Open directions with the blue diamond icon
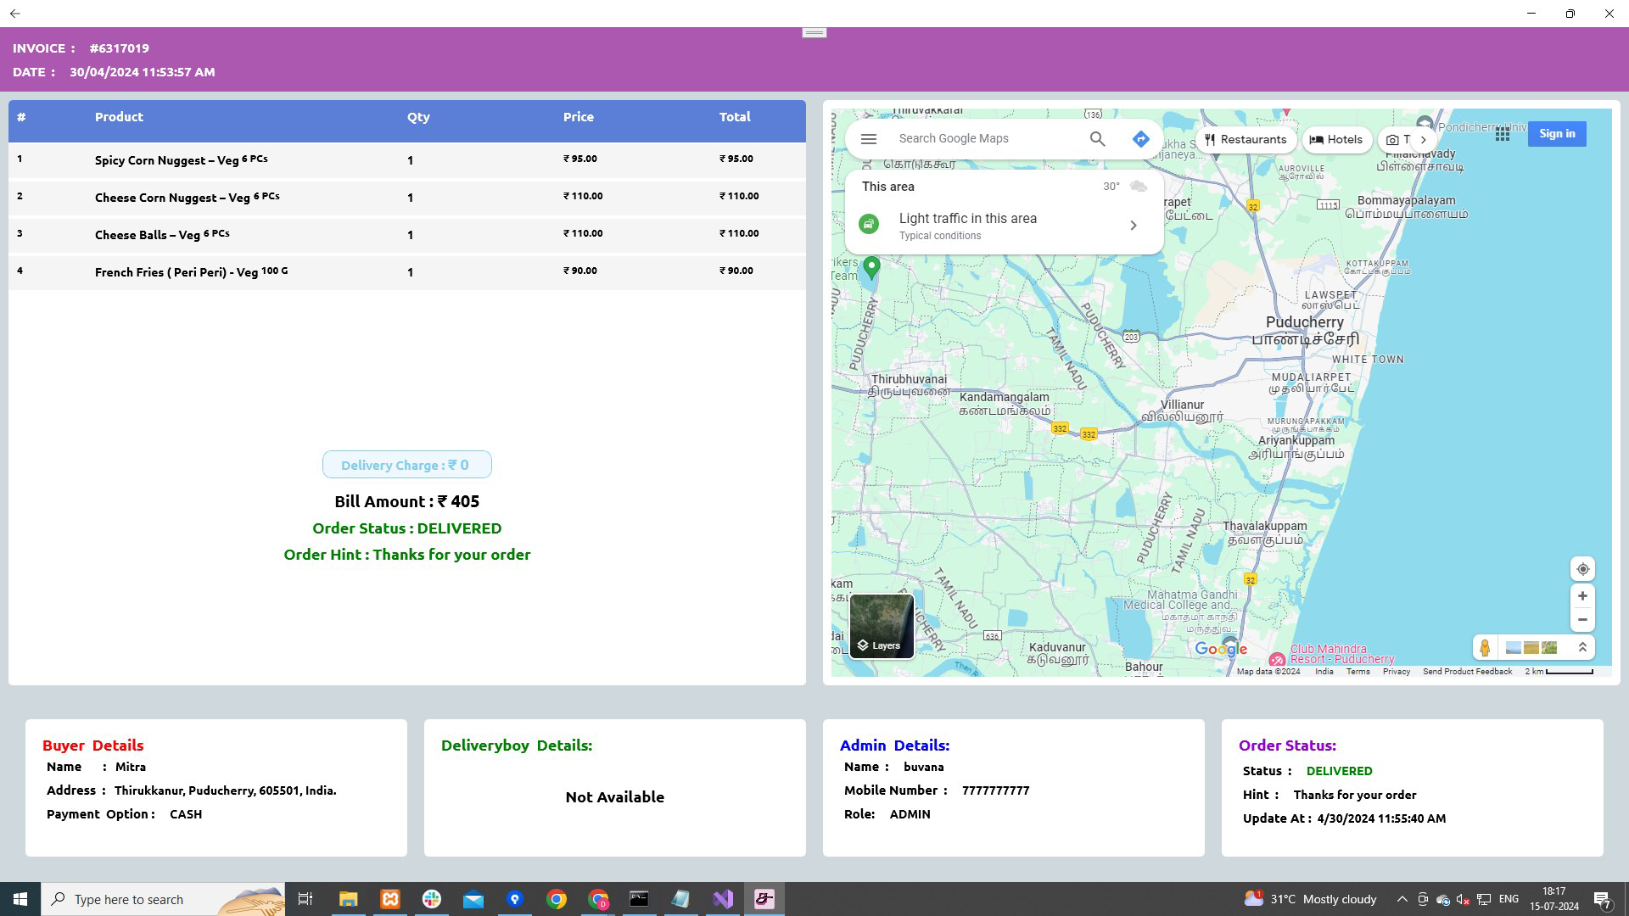Screen dimensions: 1629x916 1140,139
